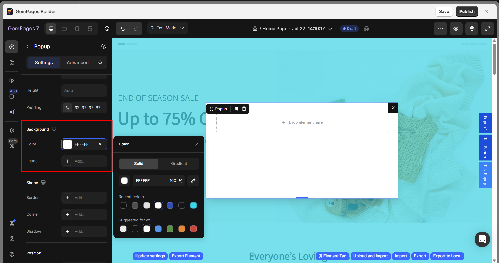Open the Settings tab

point(44,63)
